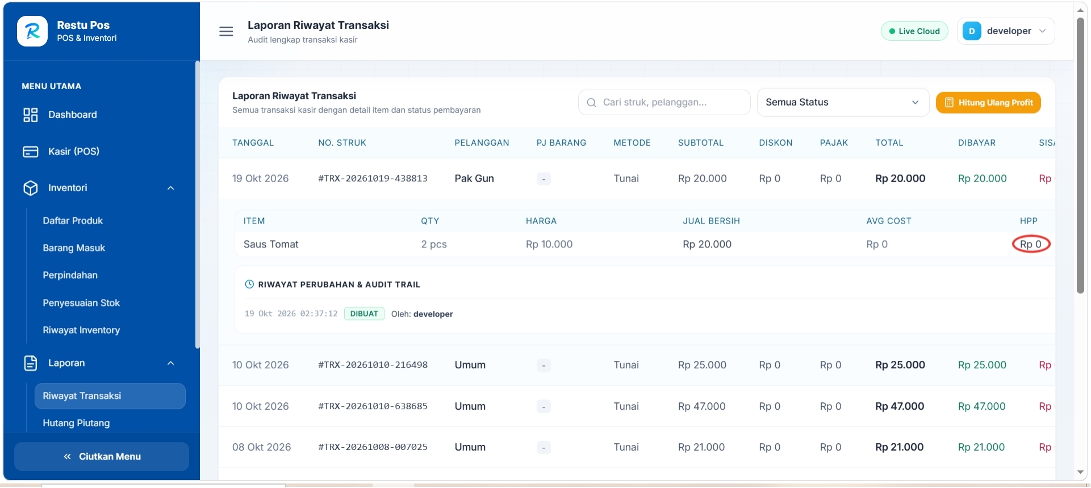Click the Saus Tomat item row

pyautogui.click(x=645, y=245)
